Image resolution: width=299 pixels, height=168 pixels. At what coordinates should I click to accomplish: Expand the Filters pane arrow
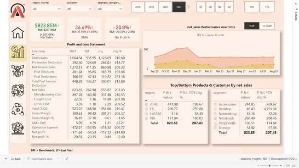tap(296, 4)
